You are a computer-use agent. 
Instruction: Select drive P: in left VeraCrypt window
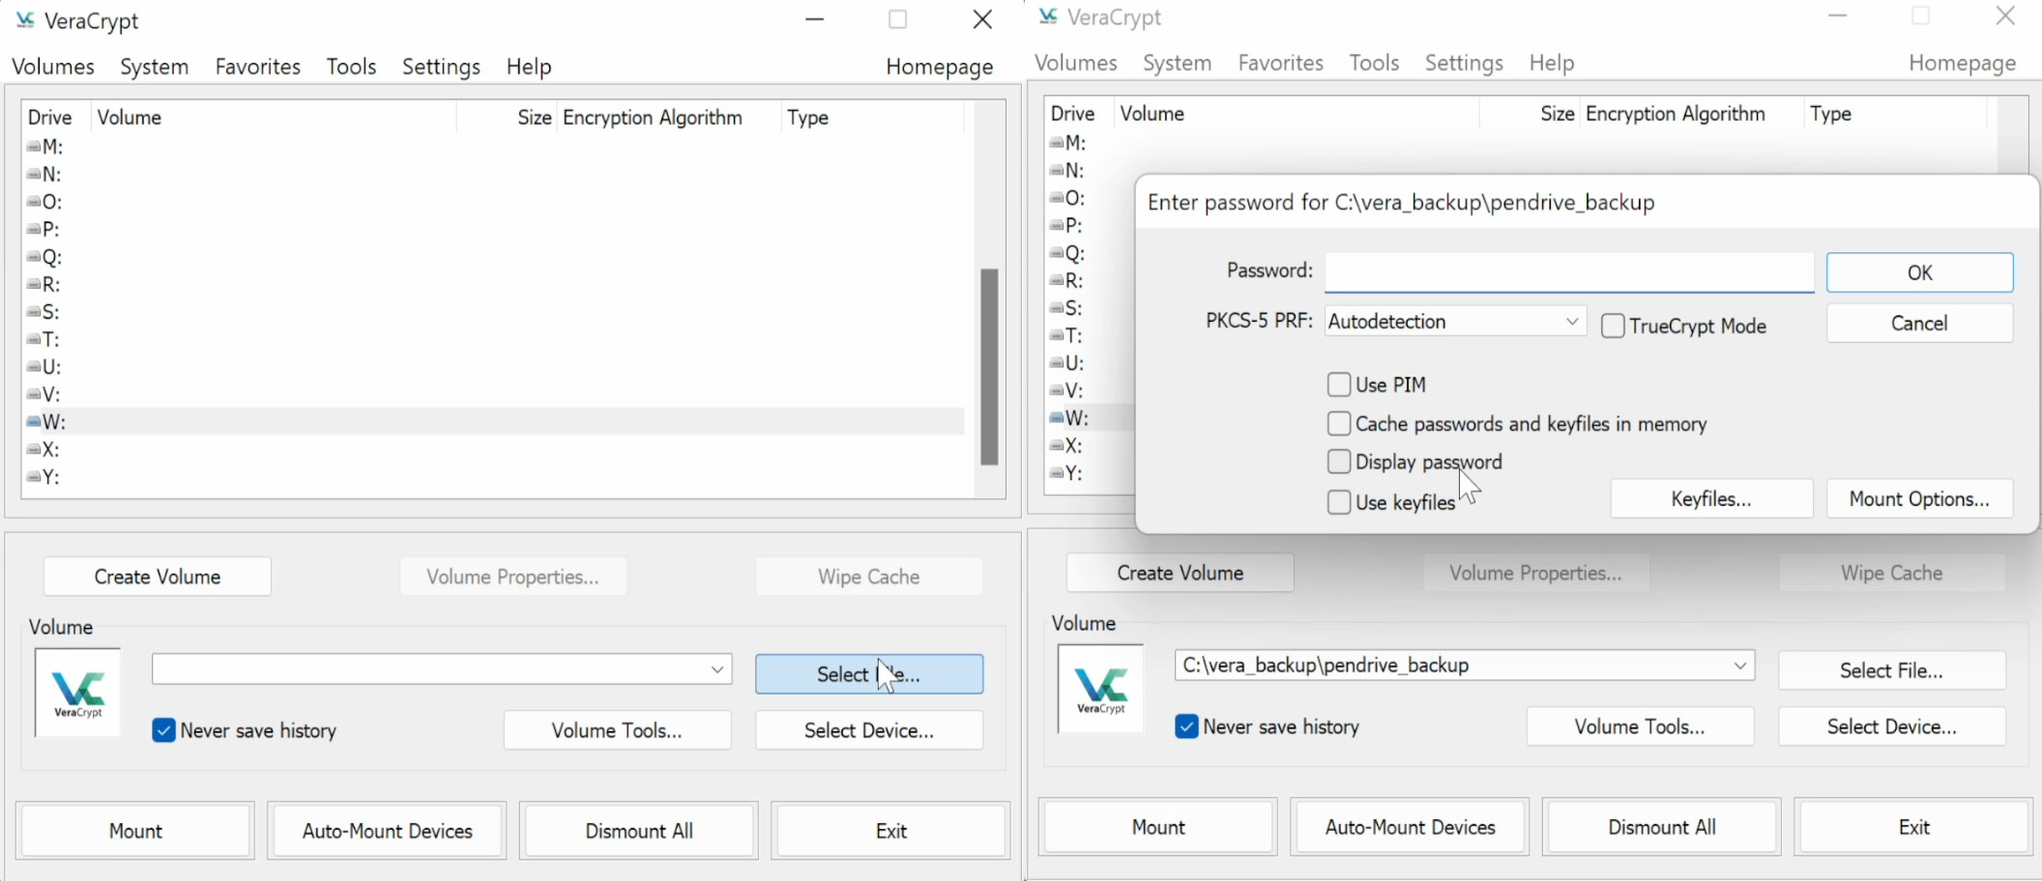tap(44, 229)
